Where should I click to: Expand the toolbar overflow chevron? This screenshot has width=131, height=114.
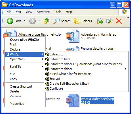point(127,18)
